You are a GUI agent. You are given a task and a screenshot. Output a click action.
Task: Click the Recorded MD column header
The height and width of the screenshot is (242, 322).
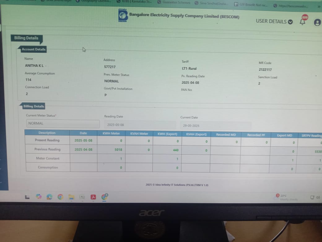(x=226, y=135)
